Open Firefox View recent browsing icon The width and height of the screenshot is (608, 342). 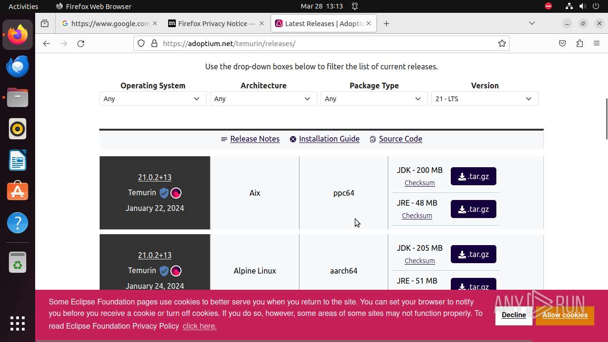45,23
